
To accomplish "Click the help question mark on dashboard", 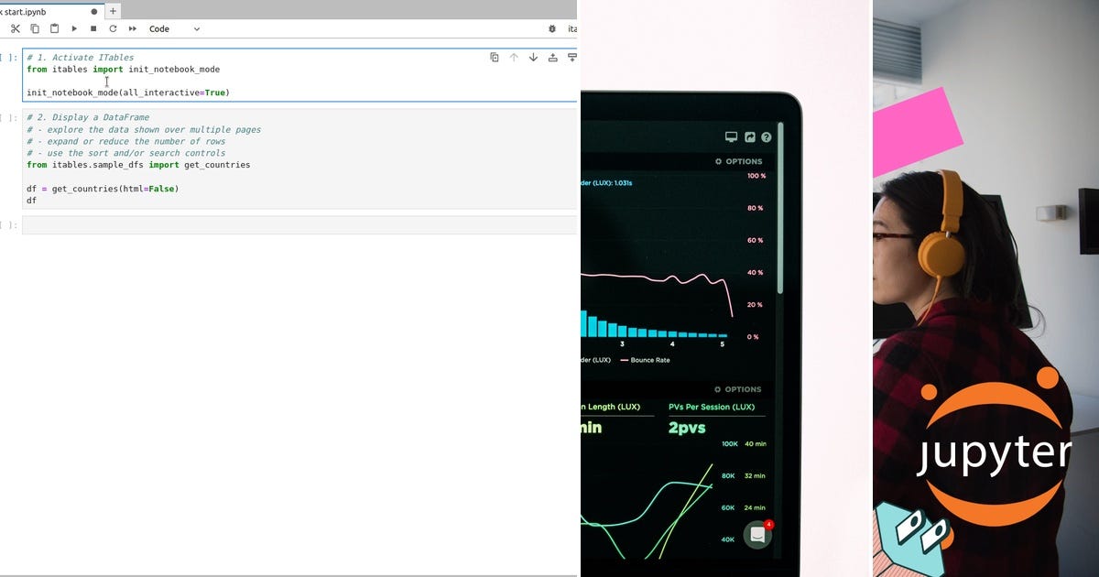I will click(767, 137).
